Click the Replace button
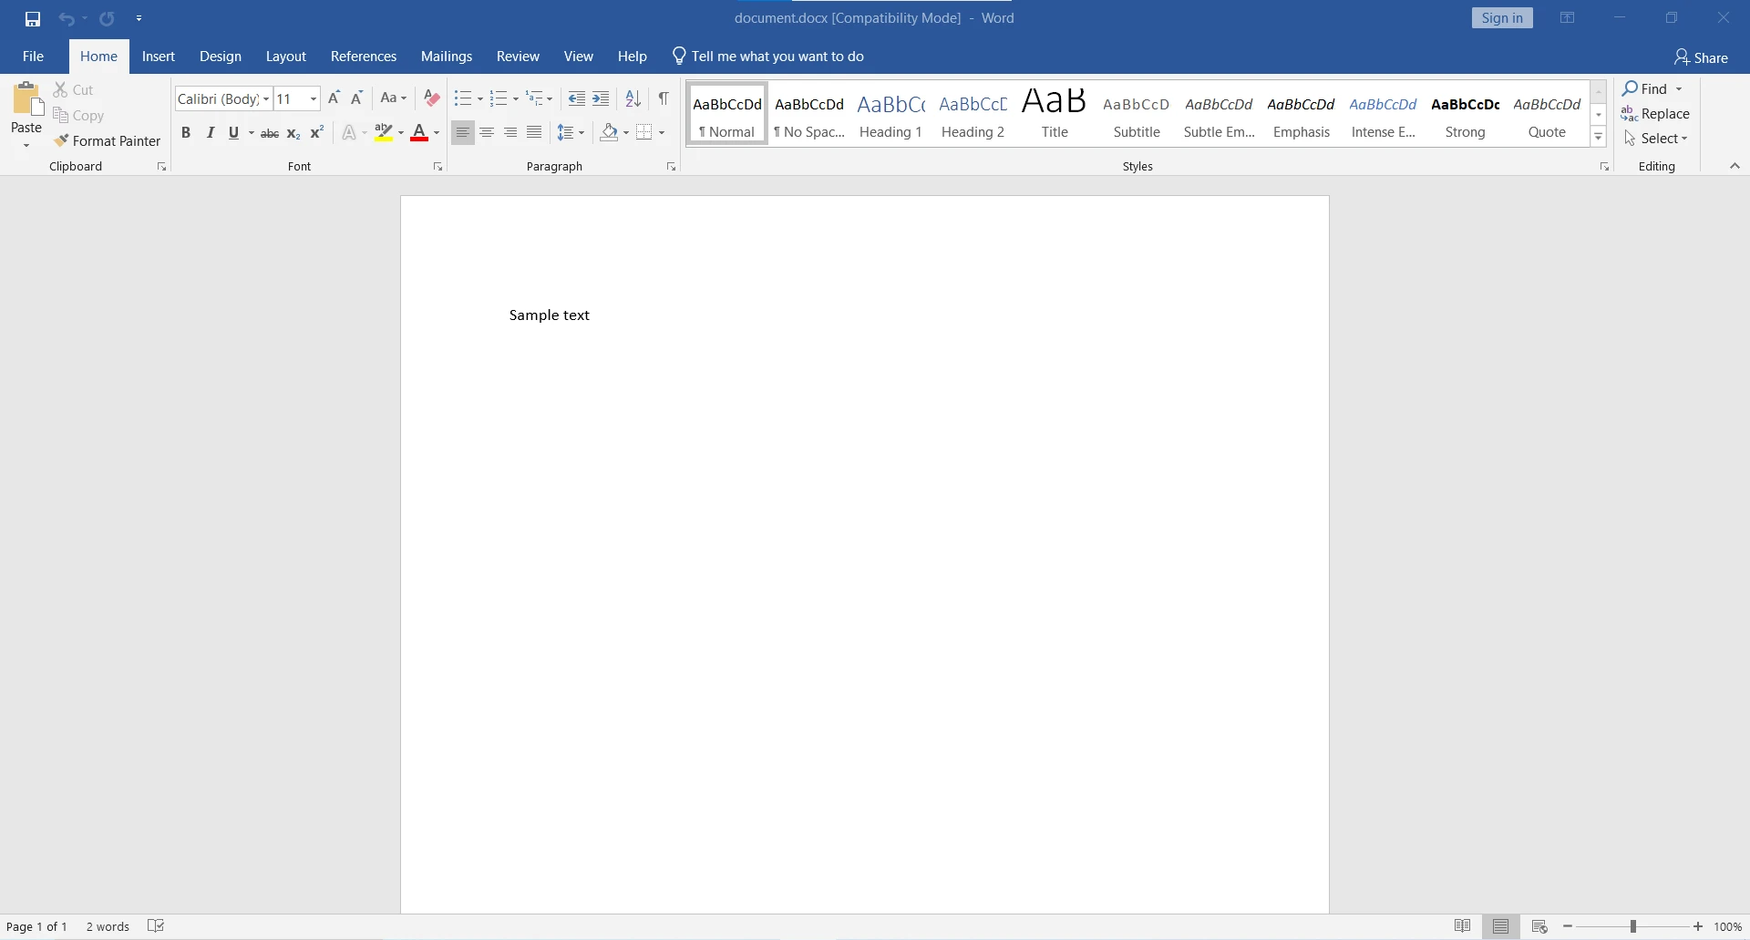Image resolution: width=1750 pixels, height=940 pixels. tap(1655, 114)
